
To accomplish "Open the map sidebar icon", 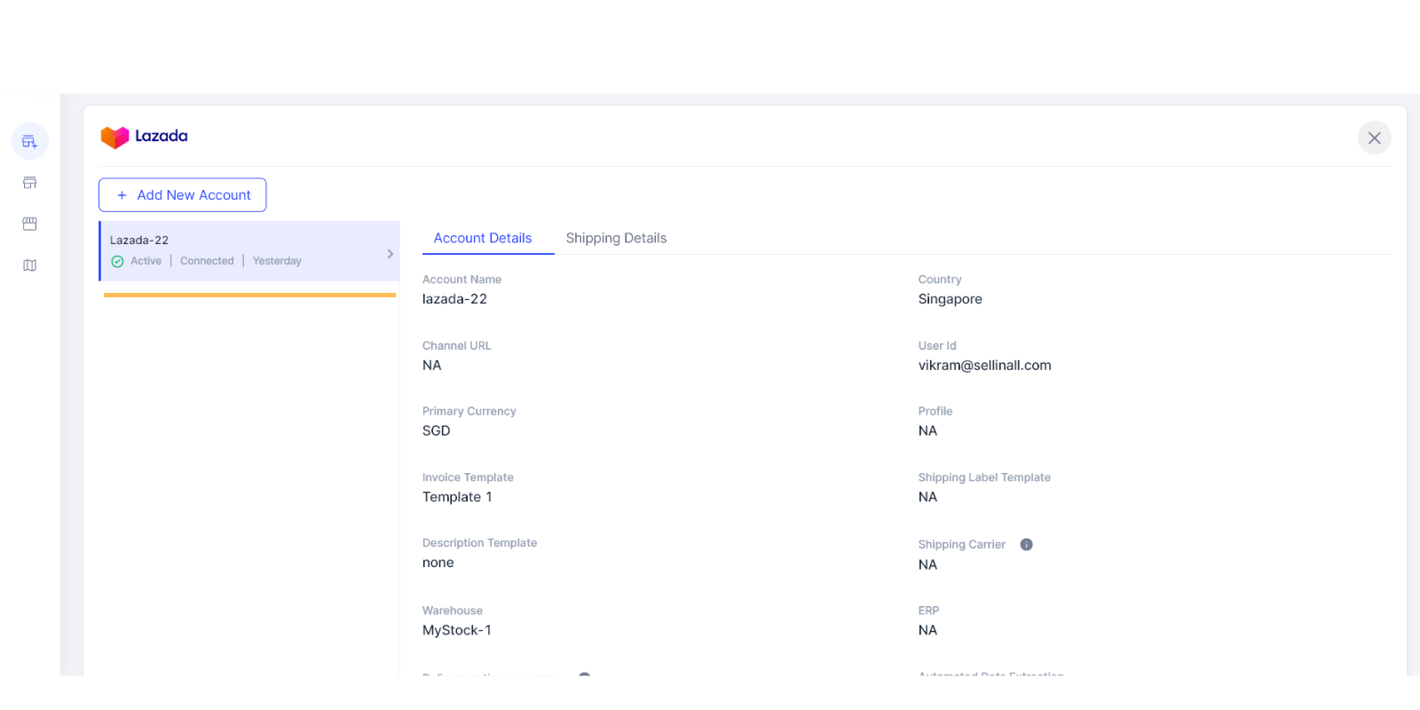I will (x=29, y=265).
